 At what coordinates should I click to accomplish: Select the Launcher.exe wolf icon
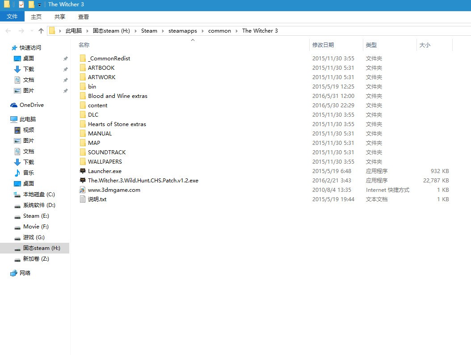click(x=83, y=171)
